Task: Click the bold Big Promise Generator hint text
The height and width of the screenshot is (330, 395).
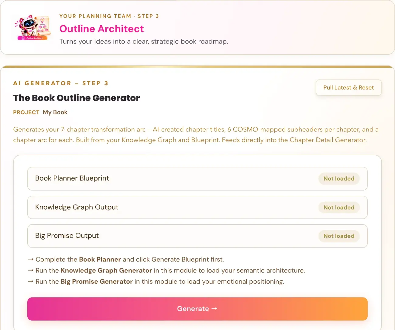Action: tap(97, 281)
